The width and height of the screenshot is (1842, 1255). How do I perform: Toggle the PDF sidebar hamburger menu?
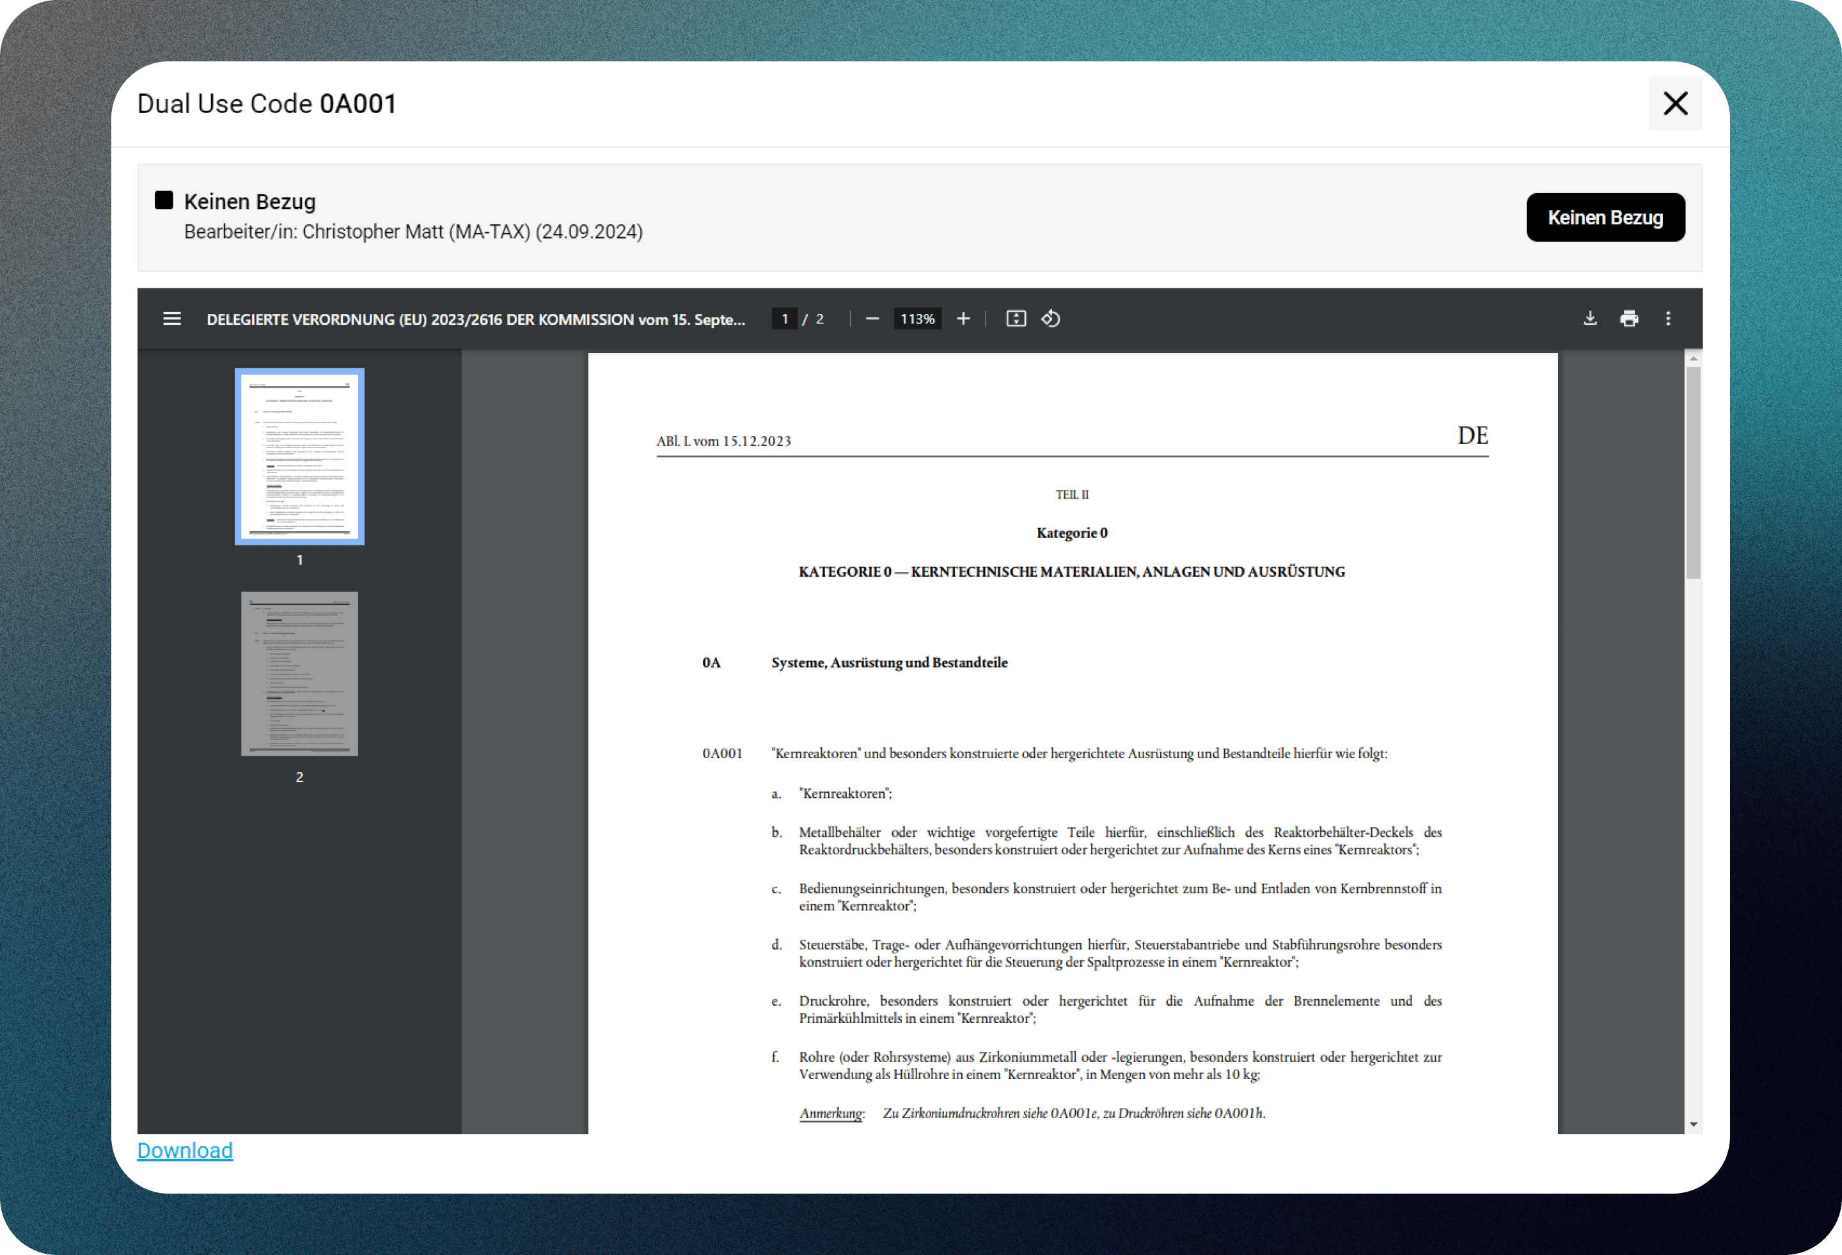[172, 318]
